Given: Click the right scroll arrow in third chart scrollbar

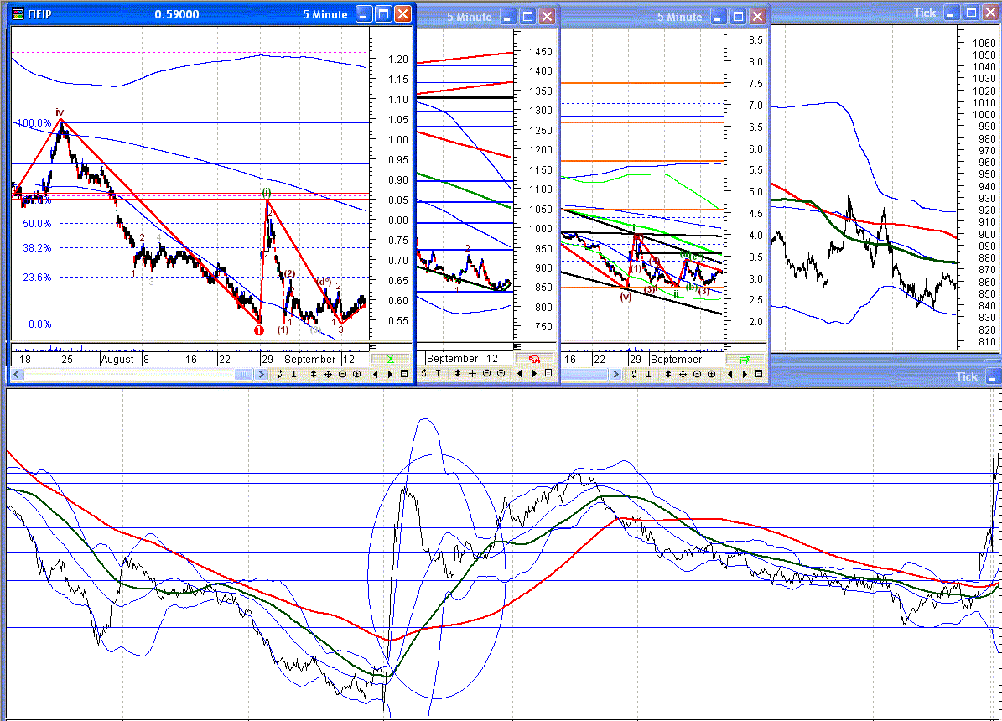Looking at the screenshot, I should coord(615,375).
